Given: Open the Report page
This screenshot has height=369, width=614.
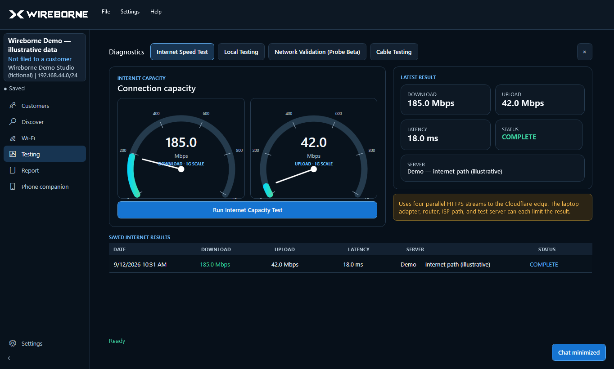Looking at the screenshot, I should tap(45, 170).
